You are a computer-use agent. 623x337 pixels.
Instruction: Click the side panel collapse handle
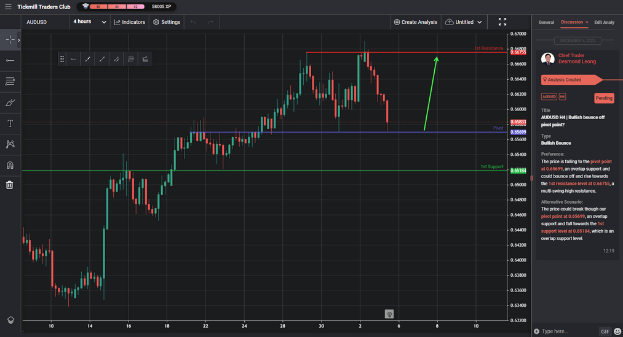coord(531,178)
